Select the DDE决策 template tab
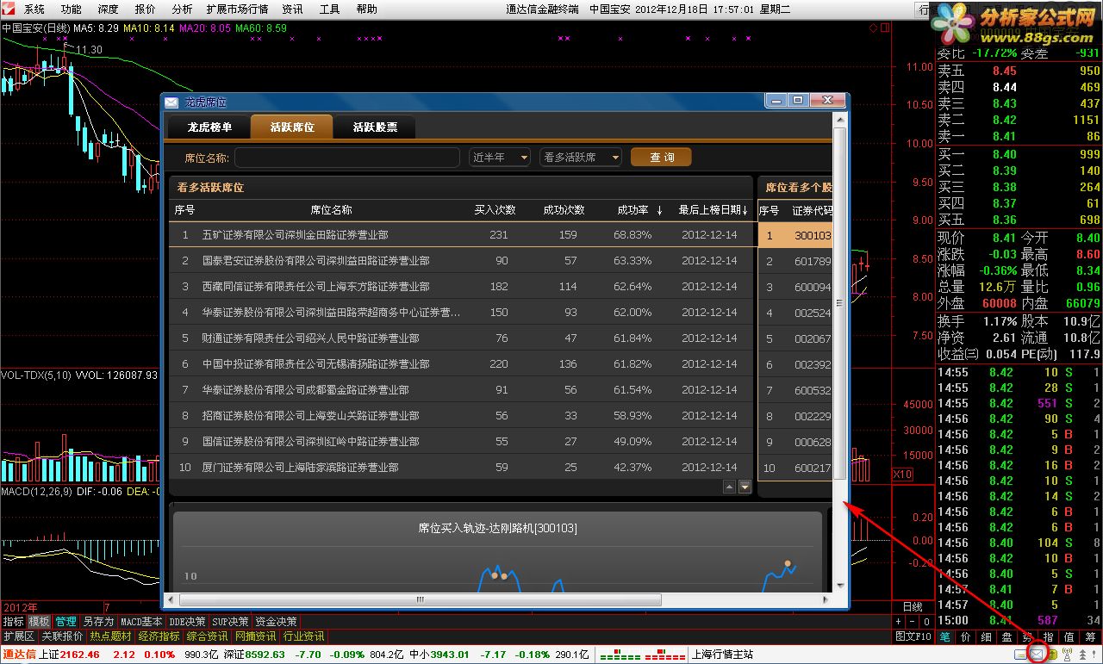The image size is (1103, 664). pos(188,621)
